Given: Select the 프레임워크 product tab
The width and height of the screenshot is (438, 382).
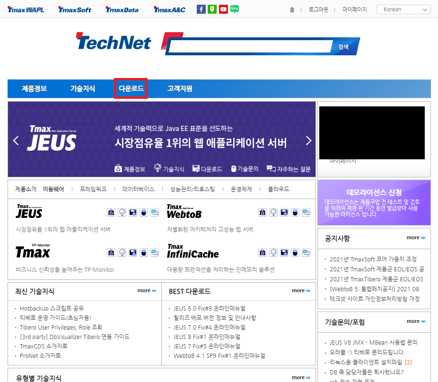Looking at the screenshot, I should [x=93, y=189].
